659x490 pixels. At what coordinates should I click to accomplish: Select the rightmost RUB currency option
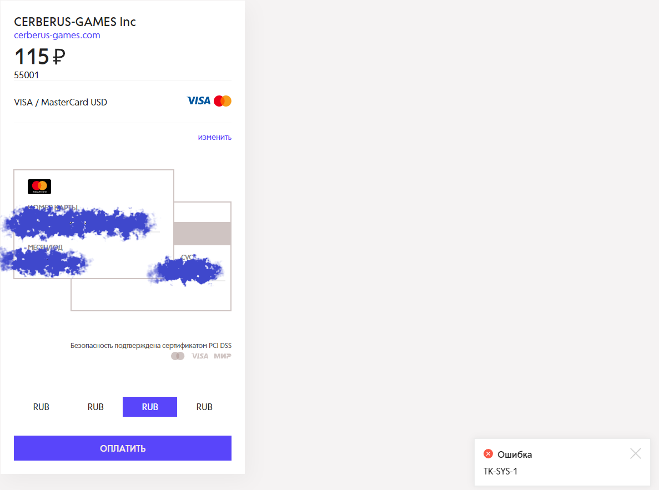tap(204, 407)
